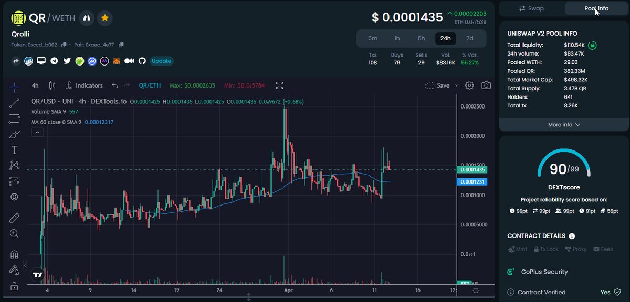This screenshot has height=302, width=630.
Task: Click the liquidity lock icon
Action: [x=592, y=45]
